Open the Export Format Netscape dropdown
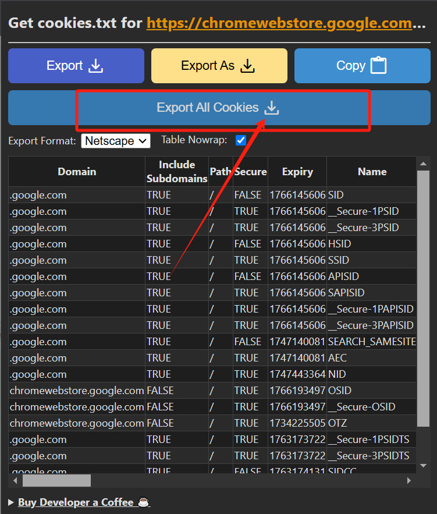Image resolution: width=437 pixels, height=514 pixels. click(116, 141)
